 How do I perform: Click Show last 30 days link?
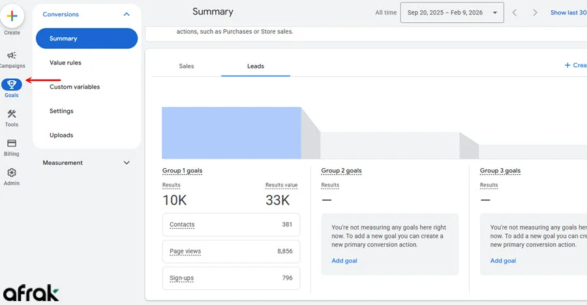[x=567, y=12]
